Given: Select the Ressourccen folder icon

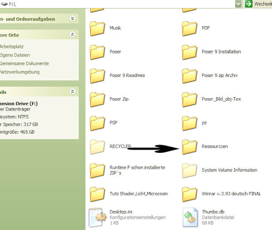Looking at the screenshot, I should (x=189, y=147).
